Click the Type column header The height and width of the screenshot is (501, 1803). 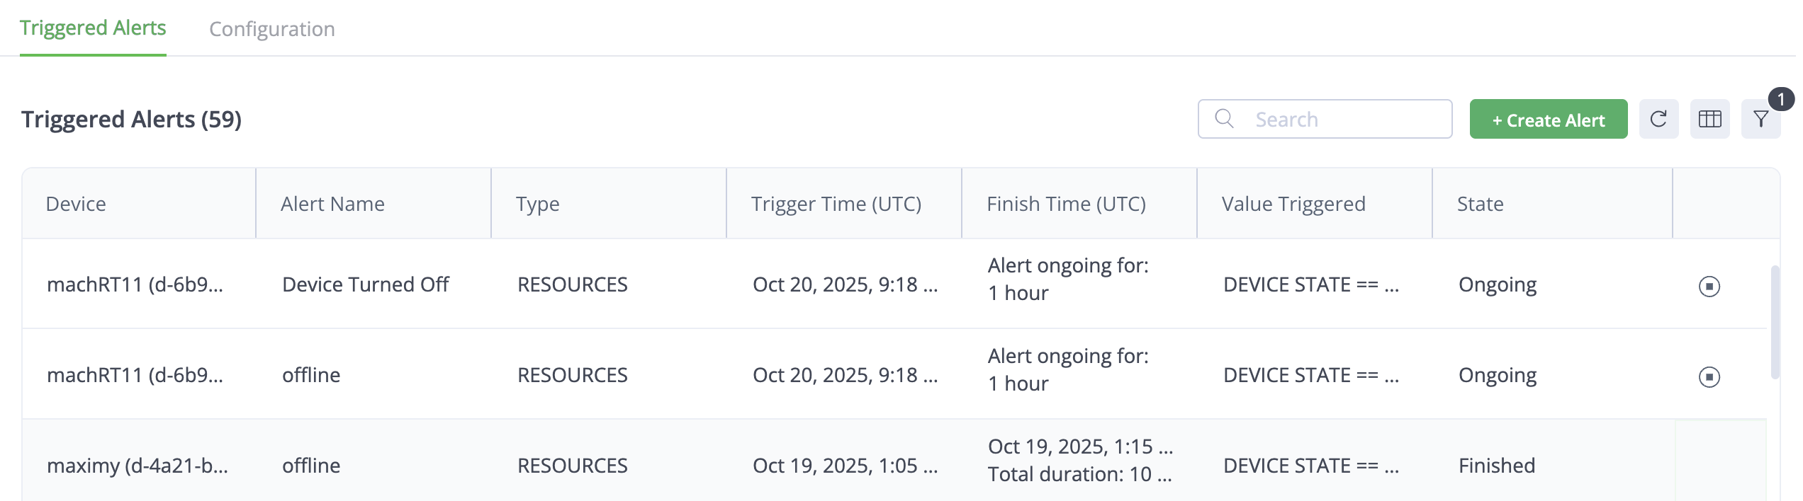[x=537, y=204]
